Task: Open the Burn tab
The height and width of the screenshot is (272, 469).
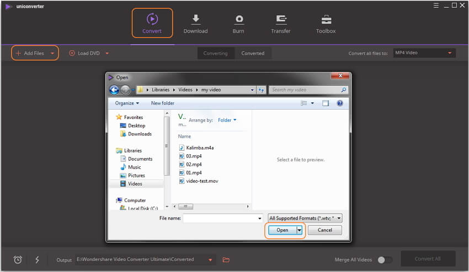Action: pyautogui.click(x=238, y=24)
